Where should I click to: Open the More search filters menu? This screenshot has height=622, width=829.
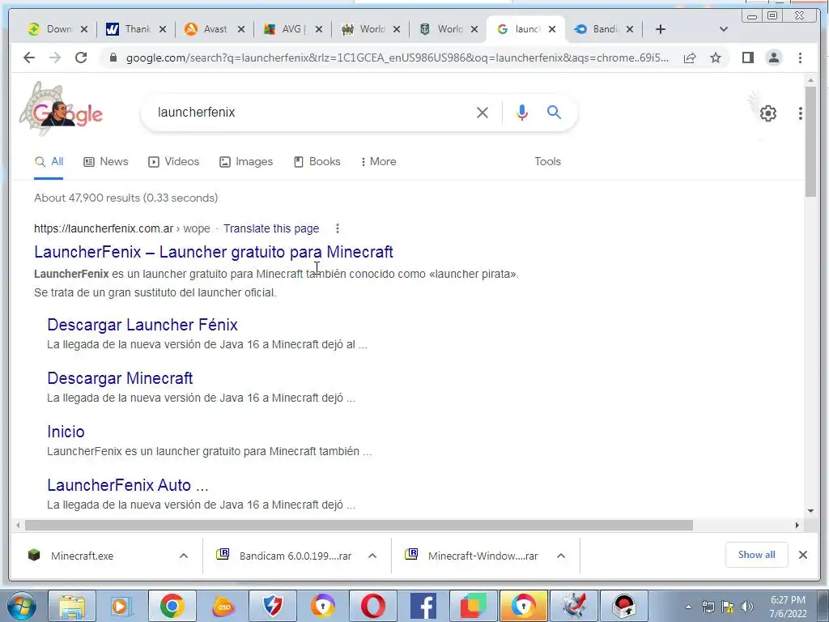click(x=379, y=162)
